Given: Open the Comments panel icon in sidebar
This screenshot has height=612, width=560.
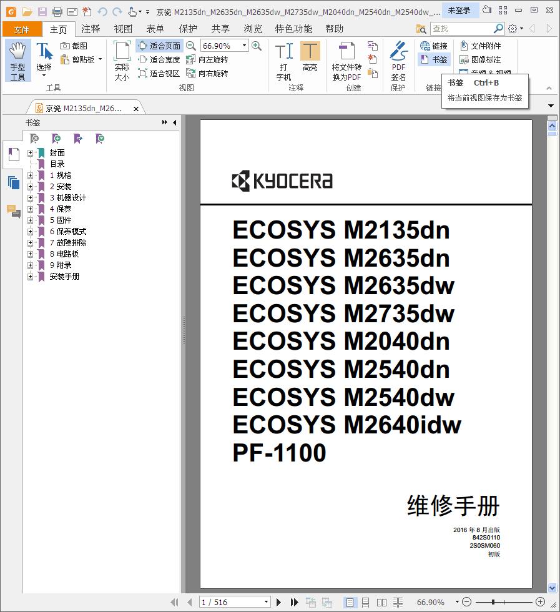Looking at the screenshot, I should [x=14, y=211].
